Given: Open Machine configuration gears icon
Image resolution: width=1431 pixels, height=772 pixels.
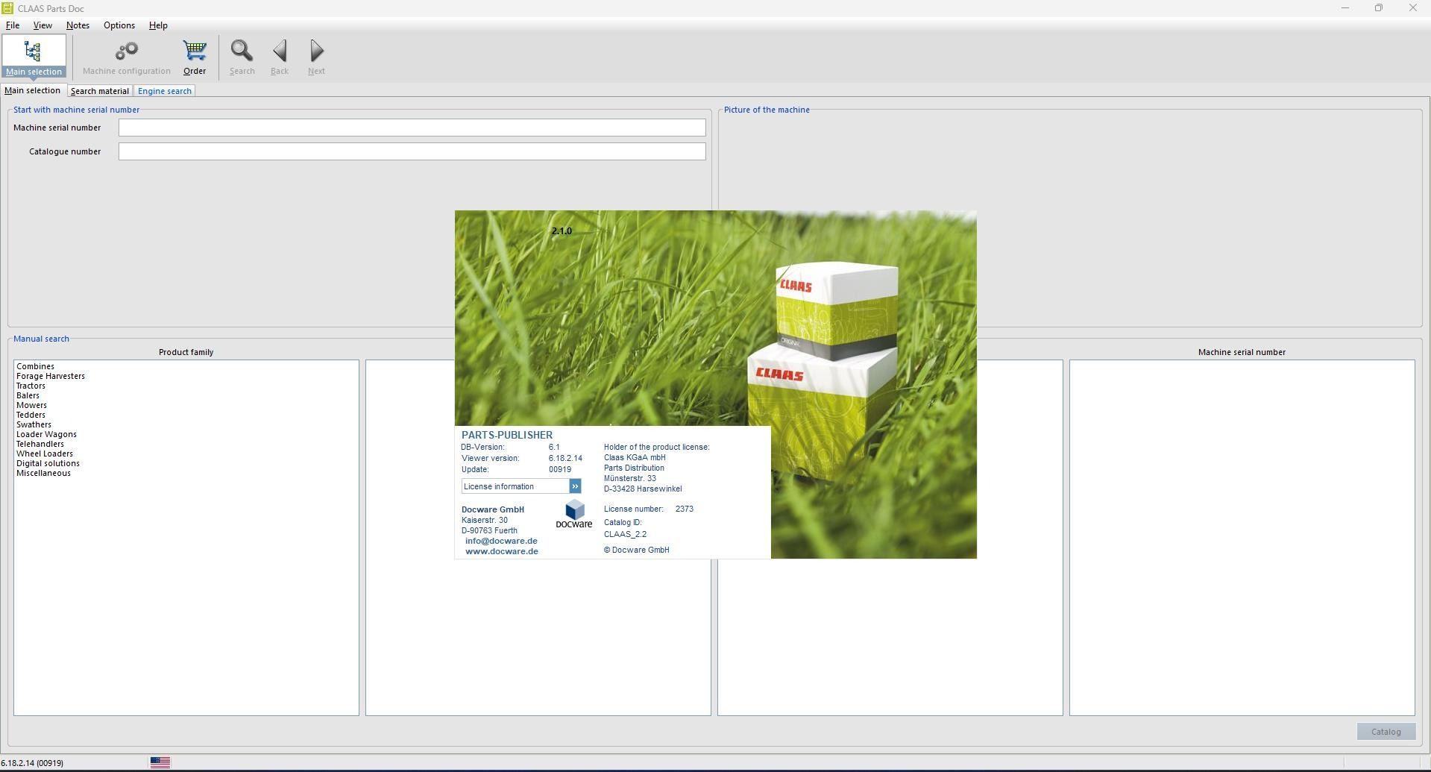Looking at the screenshot, I should pyautogui.click(x=127, y=57).
